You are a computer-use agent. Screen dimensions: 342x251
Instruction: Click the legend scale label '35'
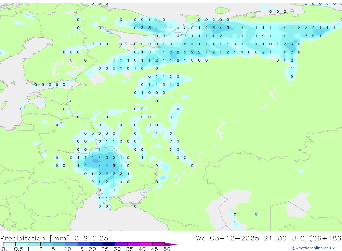(x=130, y=249)
